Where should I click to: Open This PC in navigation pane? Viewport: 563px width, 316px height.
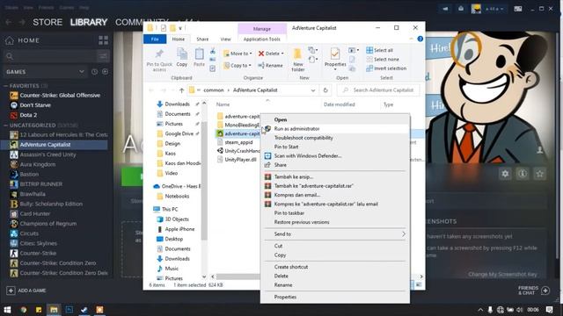click(165, 209)
